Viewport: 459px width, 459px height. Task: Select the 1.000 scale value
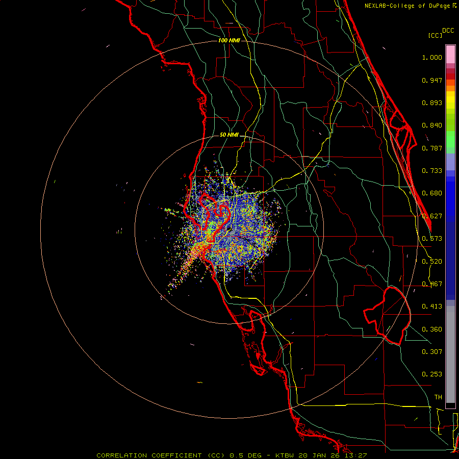pyautogui.click(x=432, y=57)
